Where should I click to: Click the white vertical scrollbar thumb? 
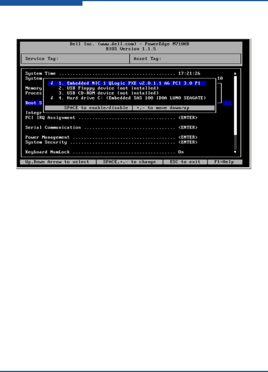[x=235, y=105]
